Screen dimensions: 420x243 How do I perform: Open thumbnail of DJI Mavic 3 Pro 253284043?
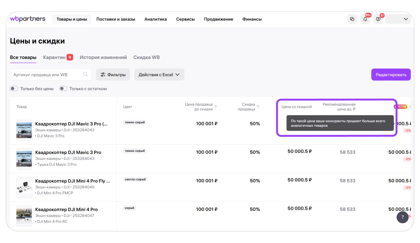pyautogui.click(x=24, y=159)
